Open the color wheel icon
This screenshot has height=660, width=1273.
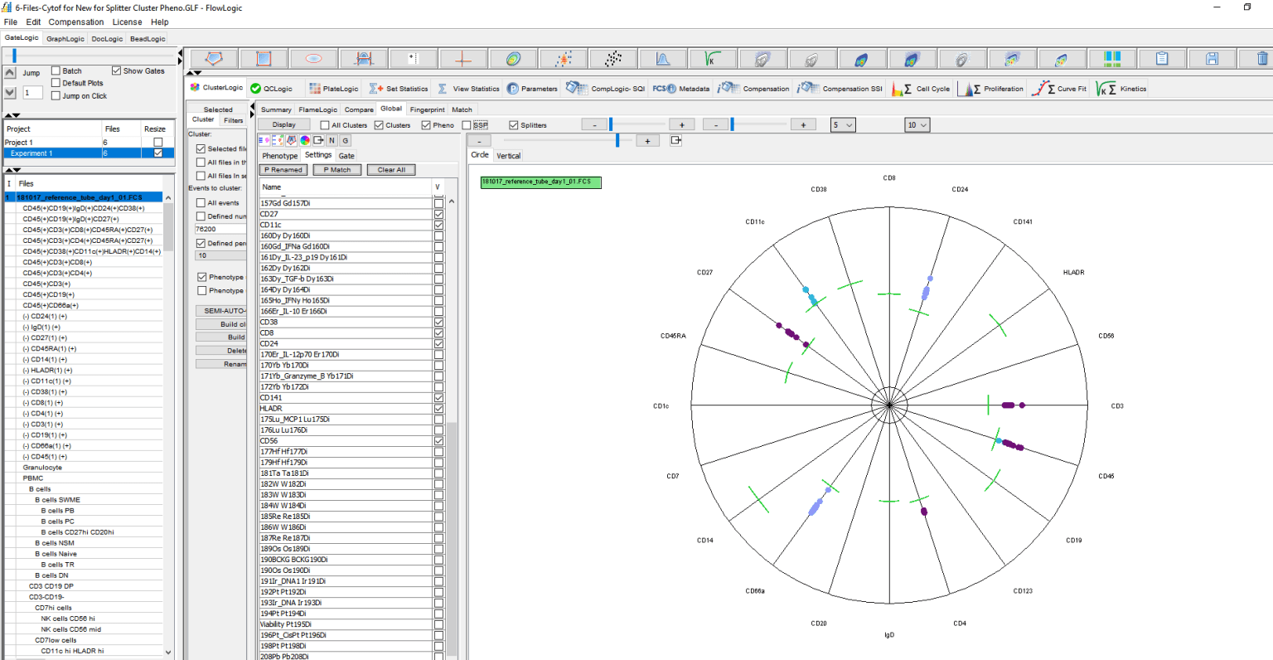pyautogui.click(x=305, y=140)
